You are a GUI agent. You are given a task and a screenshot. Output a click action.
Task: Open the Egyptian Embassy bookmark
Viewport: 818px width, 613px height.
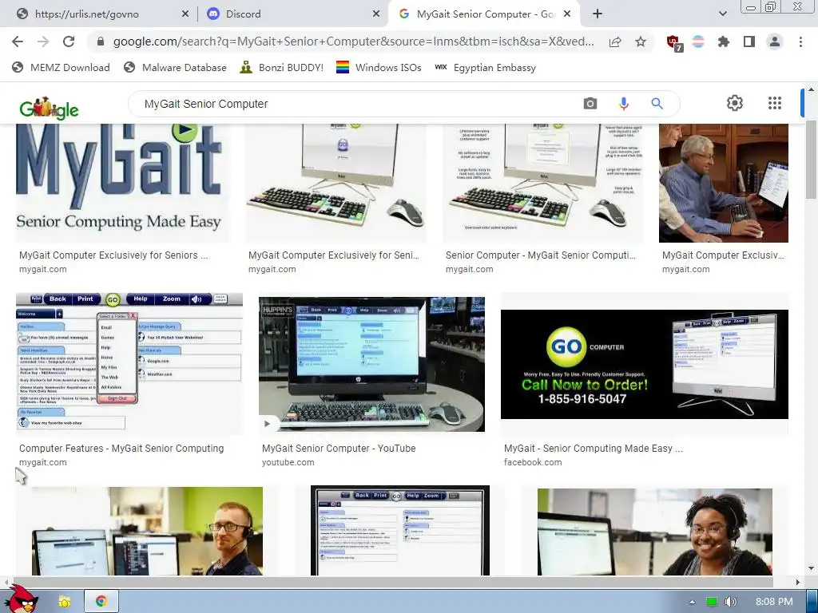coord(485,67)
